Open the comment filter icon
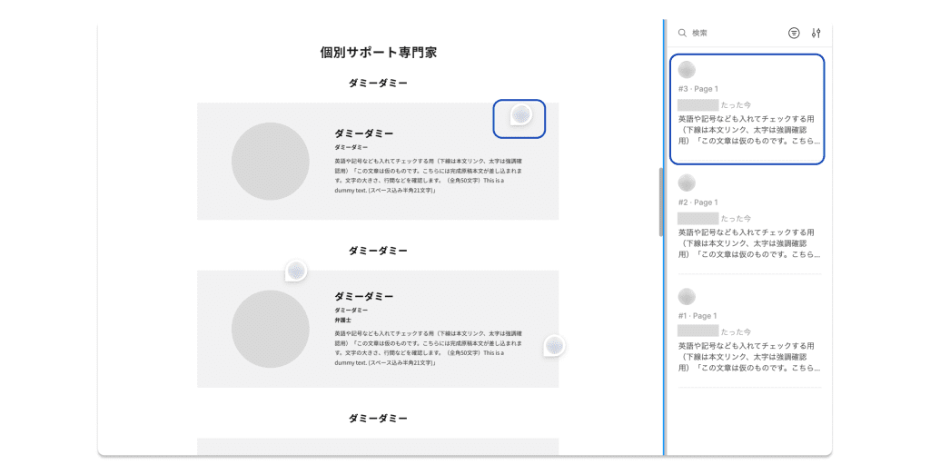The width and height of the screenshot is (930, 474). point(794,33)
